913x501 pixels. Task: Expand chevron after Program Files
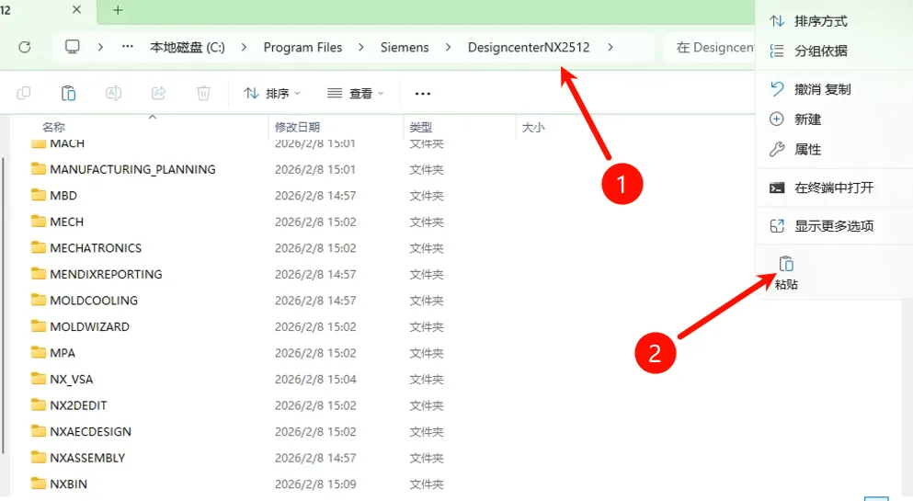tap(361, 47)
